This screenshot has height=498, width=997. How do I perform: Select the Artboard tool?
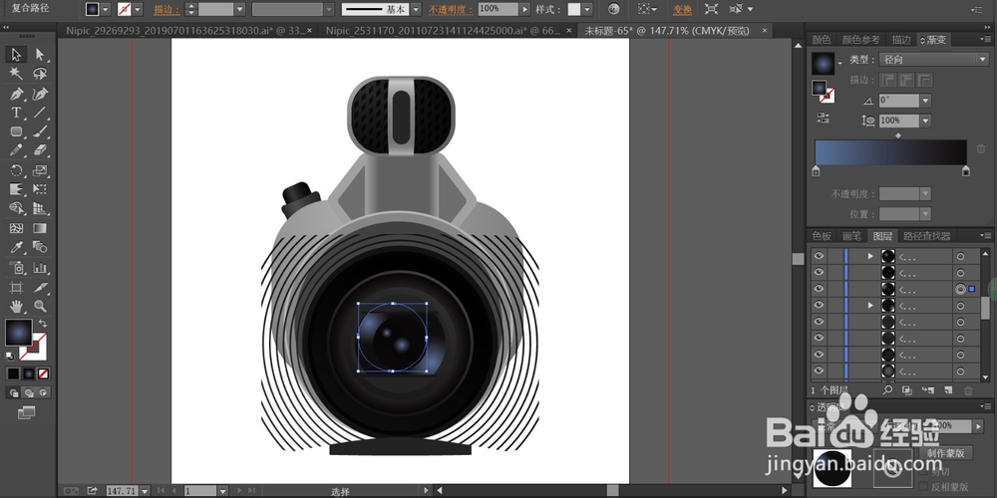(17, 287)
